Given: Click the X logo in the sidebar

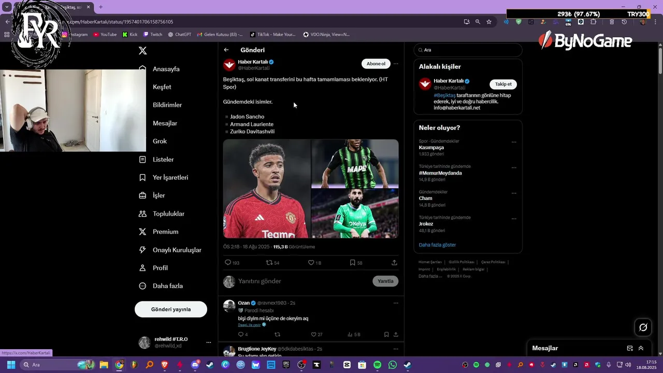Looking at the screenshot, I should 143,50.
